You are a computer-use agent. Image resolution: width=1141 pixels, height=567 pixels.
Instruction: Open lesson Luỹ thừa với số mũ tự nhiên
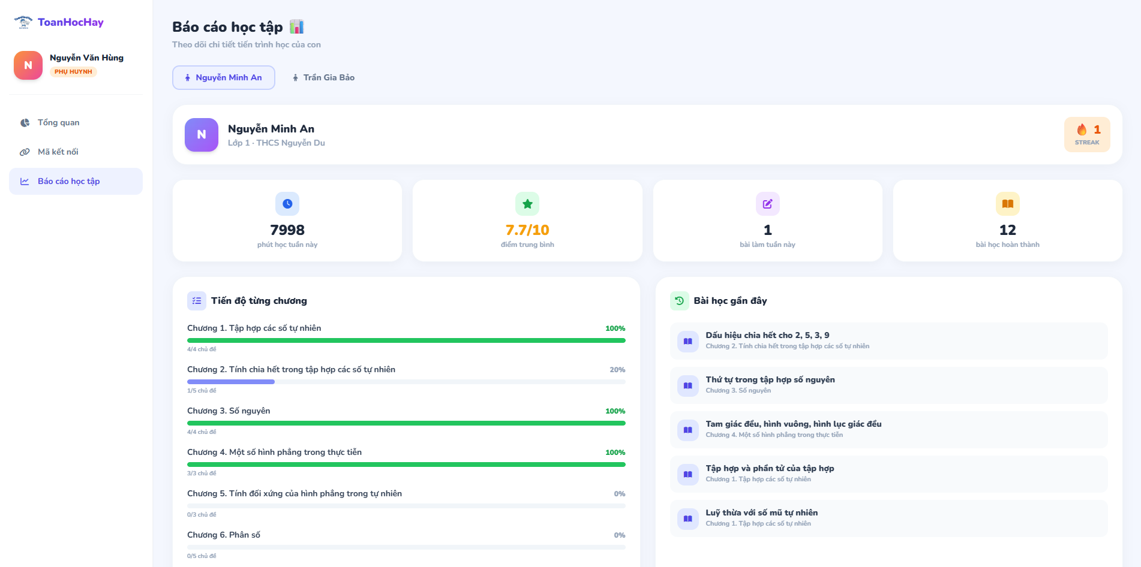tap(889, 518)
